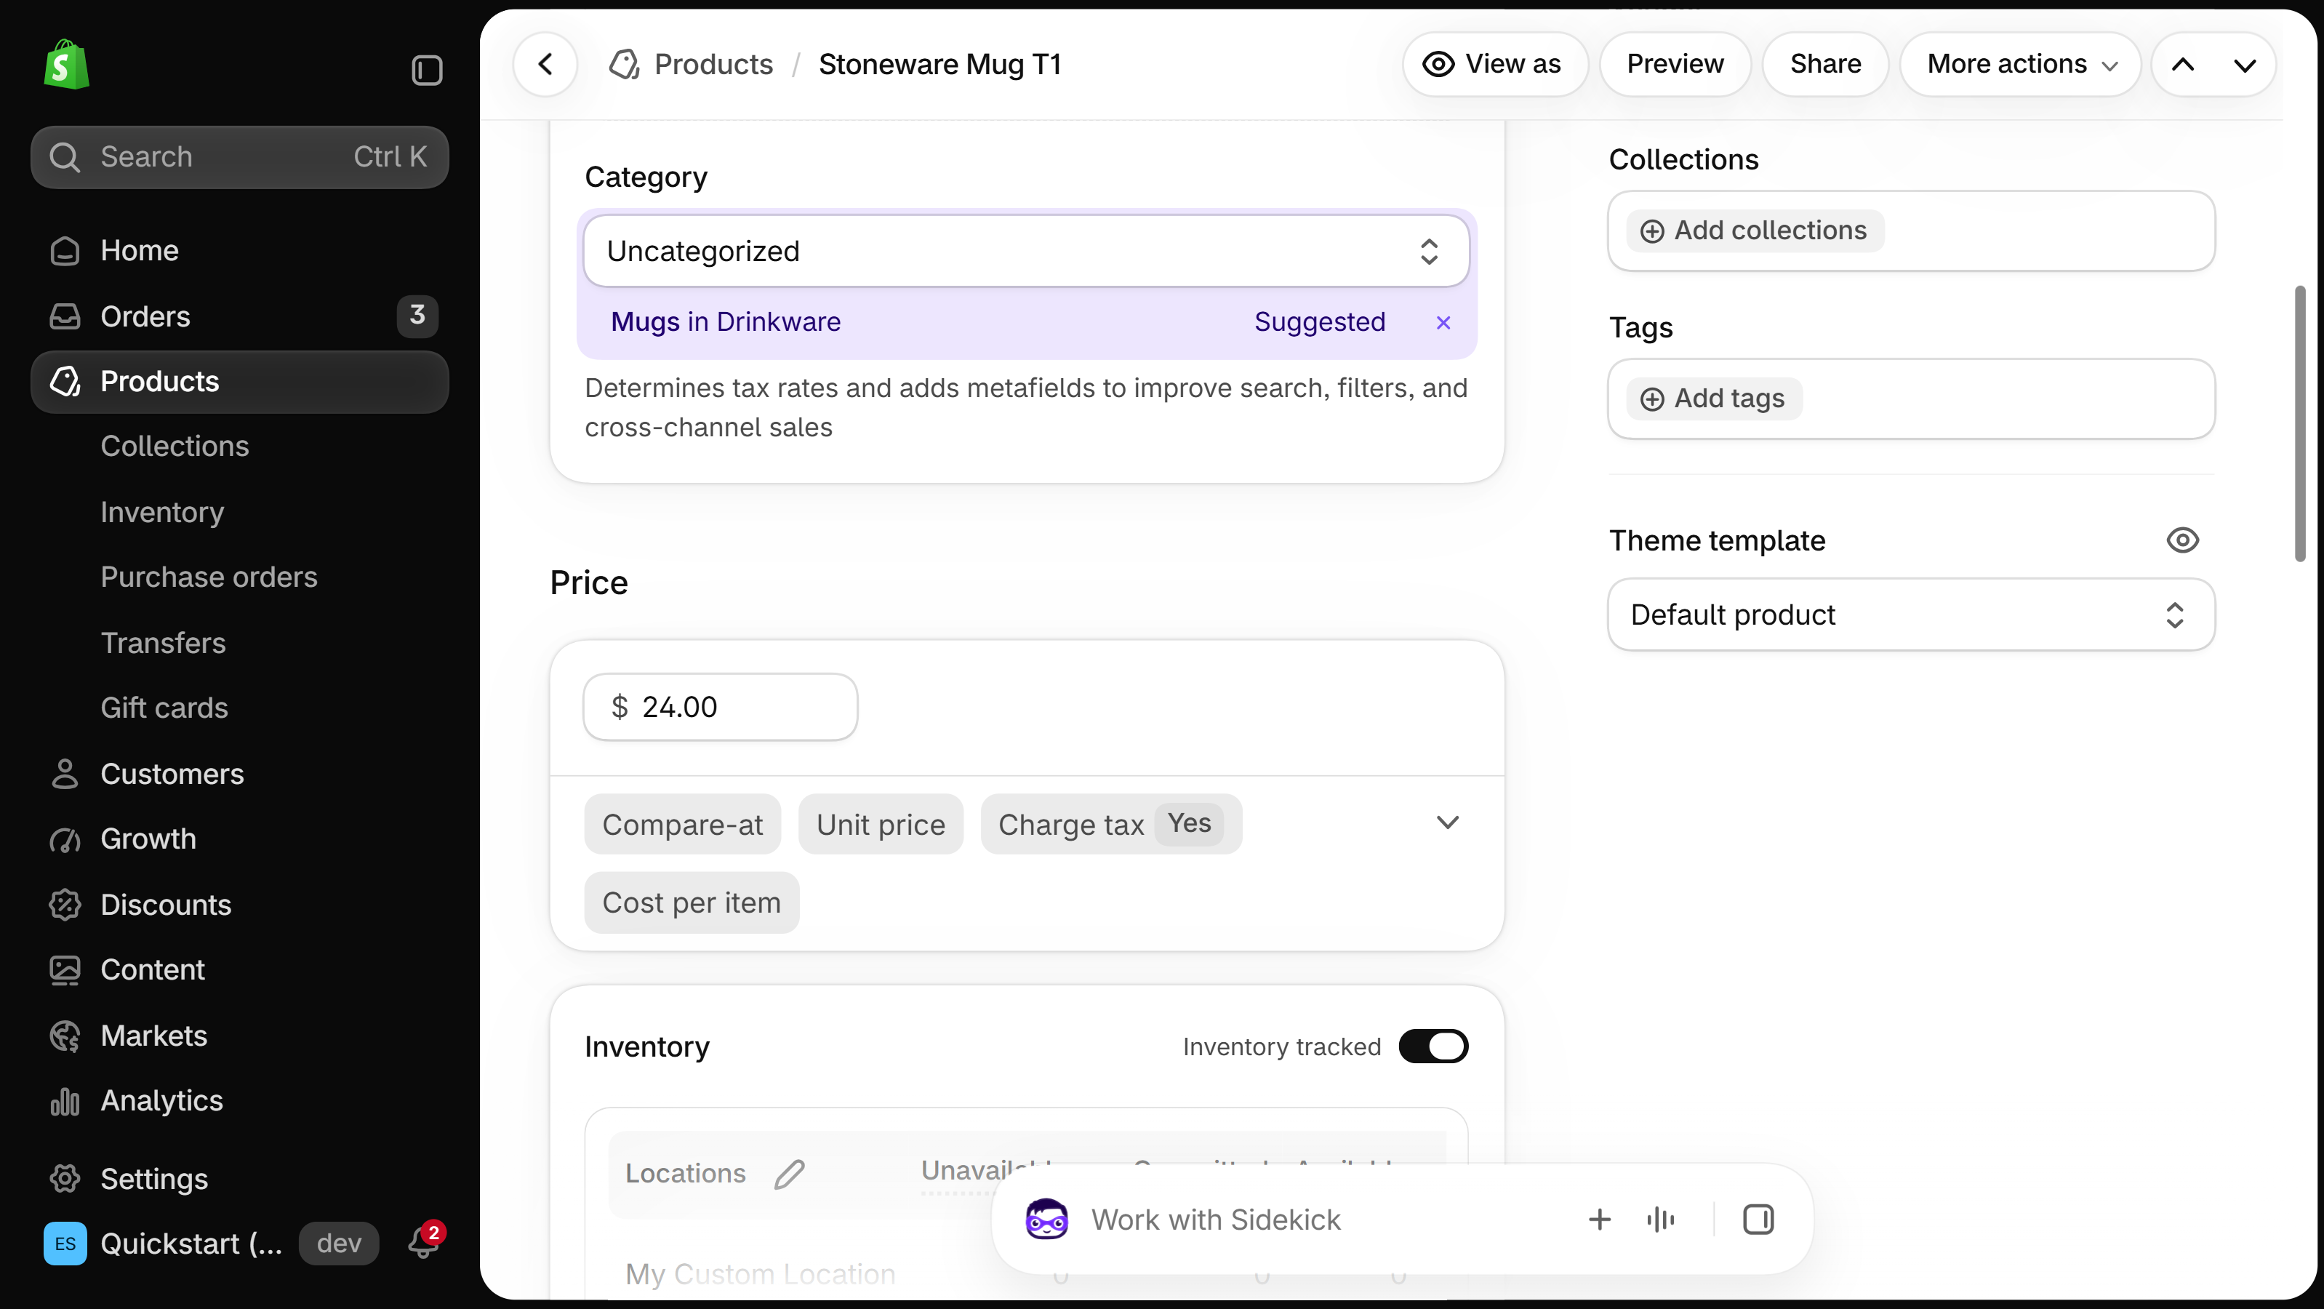
Task: Click the price input field showing 24.00
Action: [x=720, y=706]
